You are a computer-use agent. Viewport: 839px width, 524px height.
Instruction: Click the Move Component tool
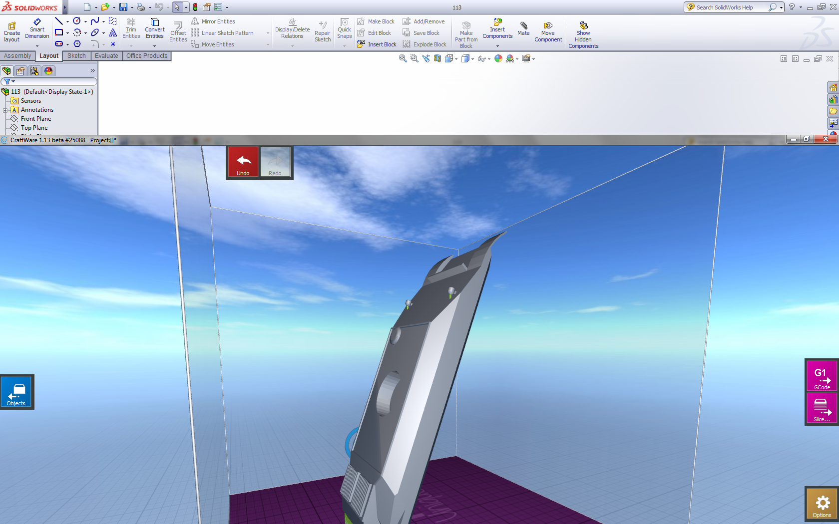coord(548,32)
